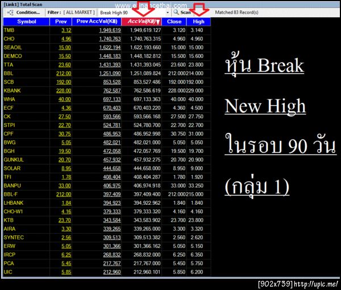Viewport: 341px width, 290px height.
Task: Select the BBL-F symbol
Action: [10, 194]
